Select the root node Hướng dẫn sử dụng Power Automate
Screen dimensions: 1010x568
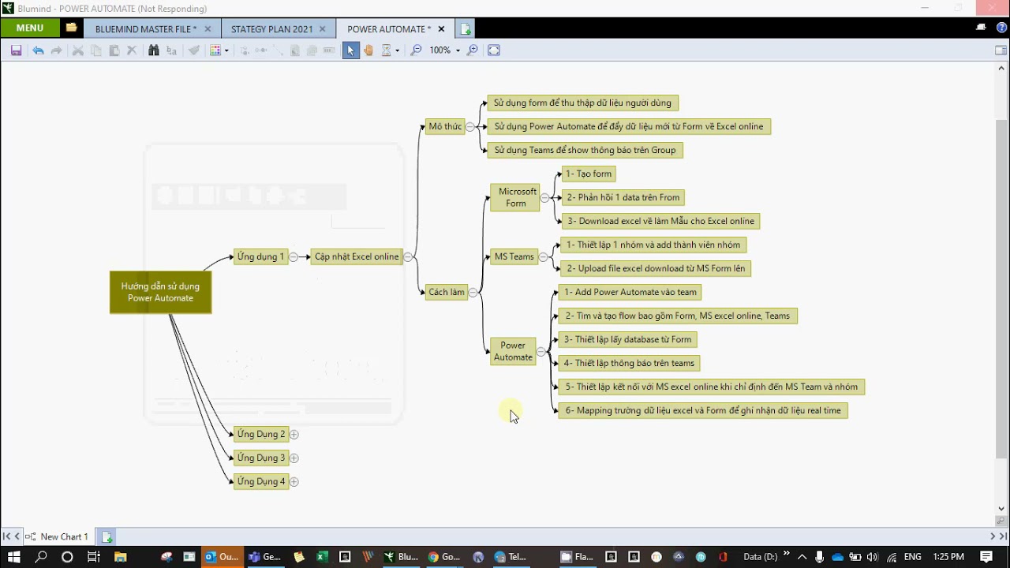(161, 292)
